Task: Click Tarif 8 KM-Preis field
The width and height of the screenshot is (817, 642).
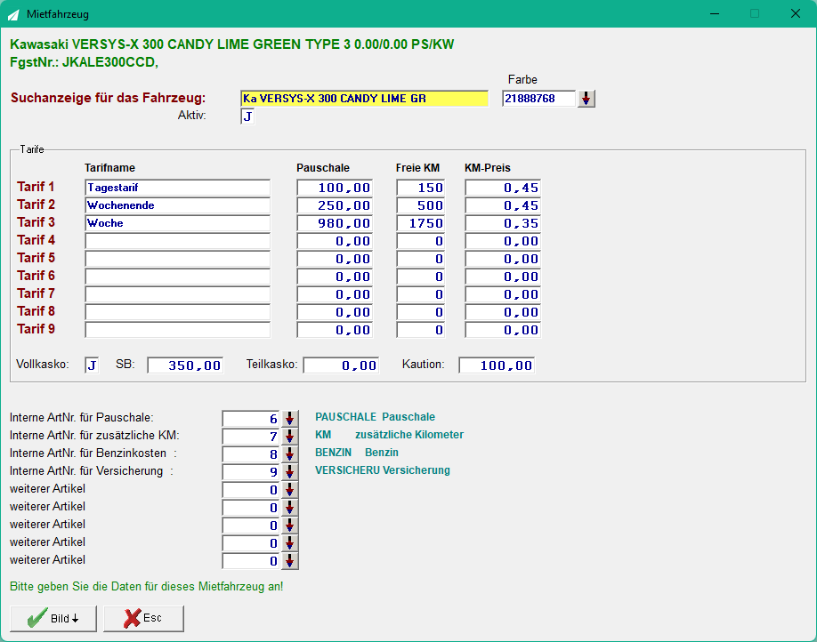Action: click(x=503, y=312)
